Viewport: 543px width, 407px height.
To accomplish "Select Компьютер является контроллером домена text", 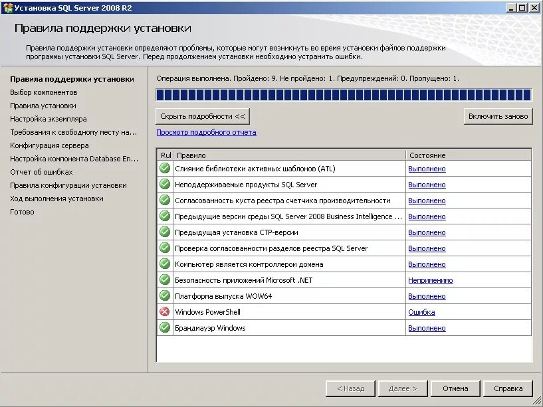I will (x=249, y=264).
